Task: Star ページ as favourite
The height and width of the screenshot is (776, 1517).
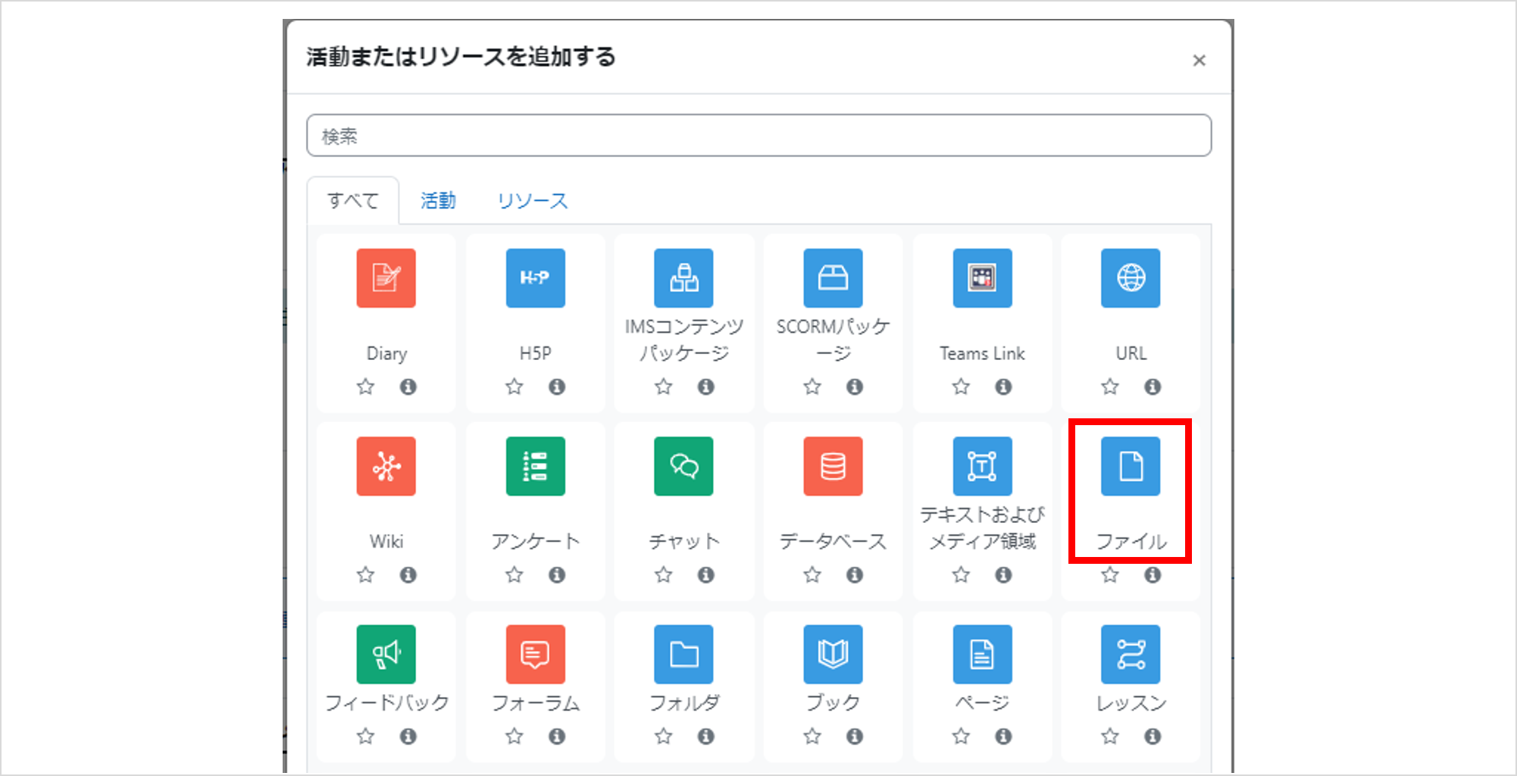Action: [x=961, y=736]
